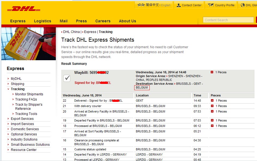Expand pieces plus icon at 07:53 row
The image size is (257, 161).
coord(212,111)
